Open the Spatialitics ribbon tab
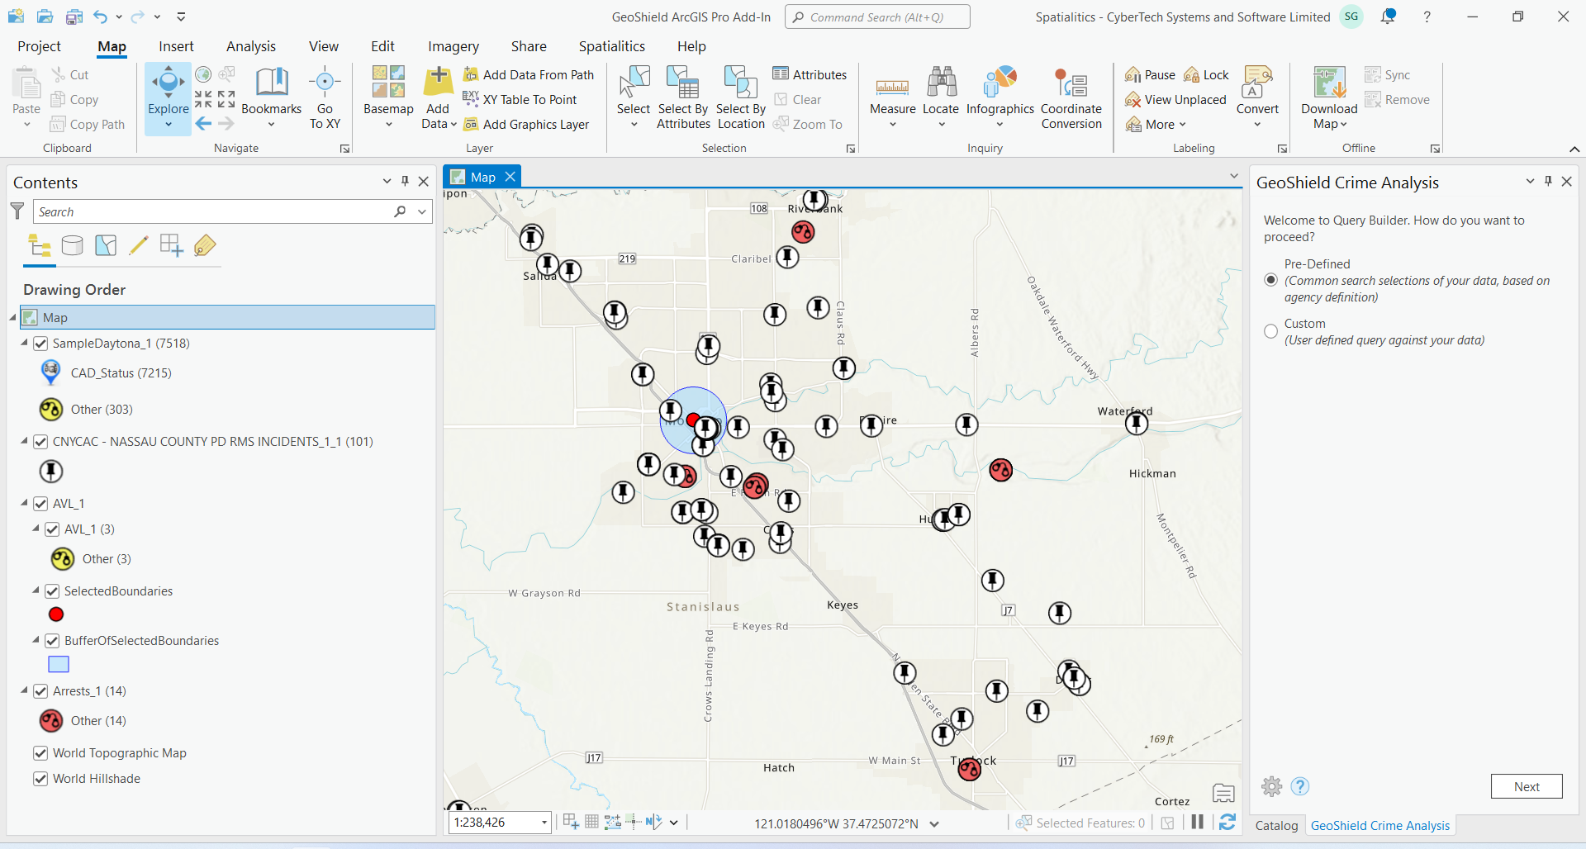 pyautogui.click(x=611, y=46)
